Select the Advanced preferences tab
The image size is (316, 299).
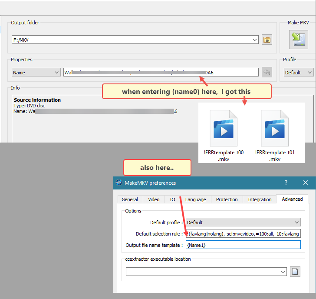click(292, 199)
